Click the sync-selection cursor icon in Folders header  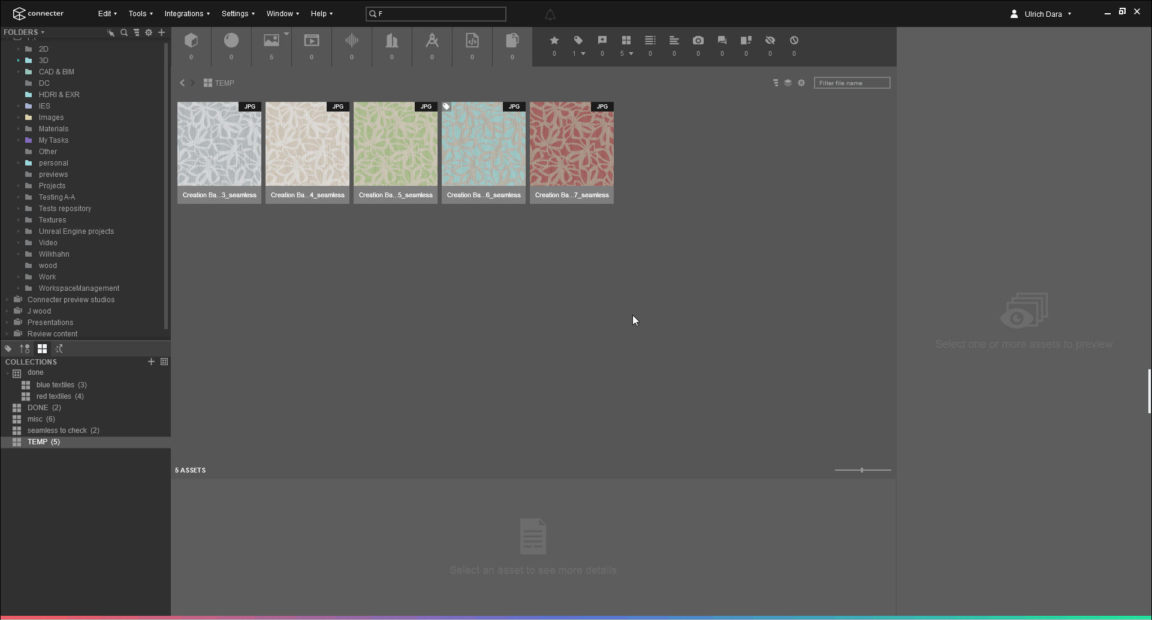coord(111,32)
